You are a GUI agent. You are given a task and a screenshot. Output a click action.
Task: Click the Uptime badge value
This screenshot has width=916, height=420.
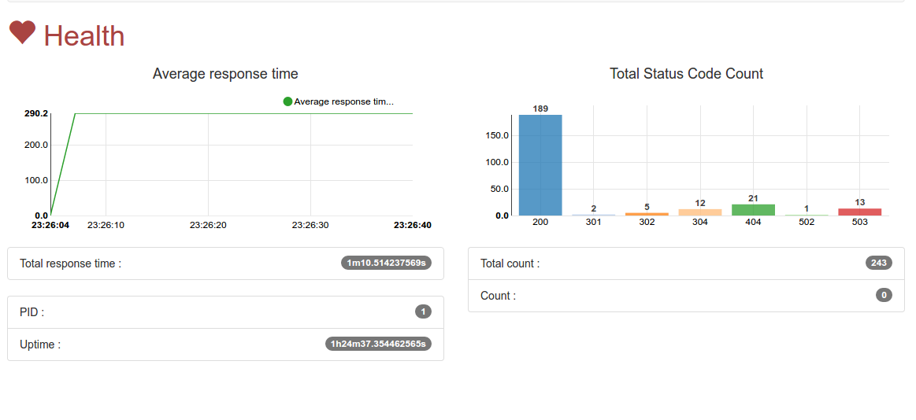378,344
